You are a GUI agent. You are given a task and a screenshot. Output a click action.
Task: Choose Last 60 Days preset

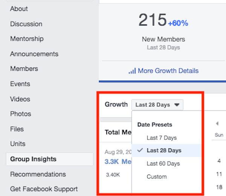(x=163, y=164)
